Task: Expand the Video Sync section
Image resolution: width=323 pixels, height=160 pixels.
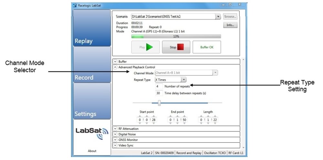Action: click(x=115, y=145)
